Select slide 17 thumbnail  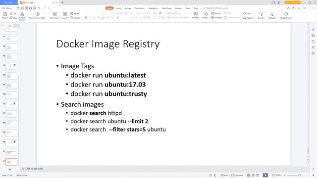(x=11, y=114)
